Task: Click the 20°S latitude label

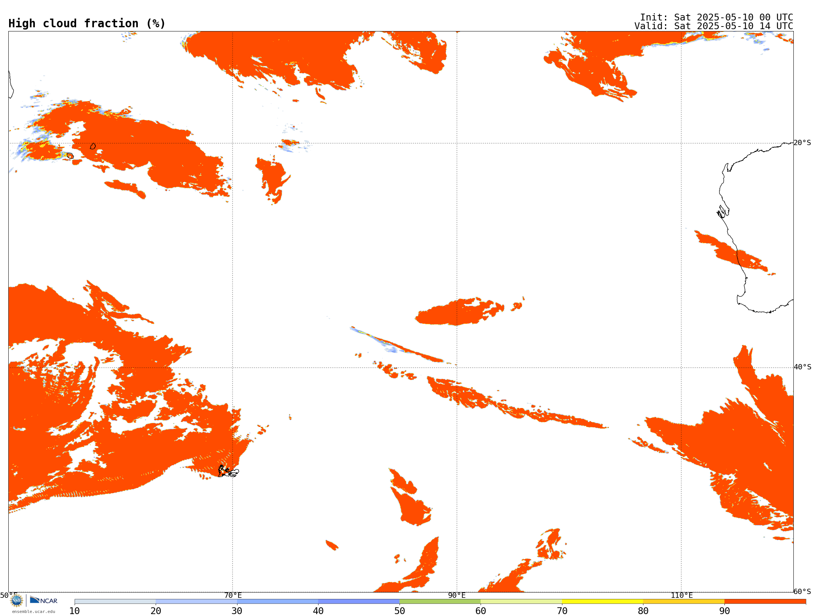Action: 802,143
